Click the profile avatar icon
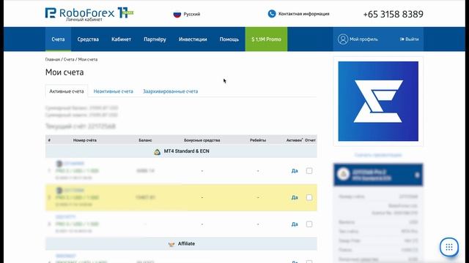The width and height of the screenshot is (469, 263). [x=343, y=39]
